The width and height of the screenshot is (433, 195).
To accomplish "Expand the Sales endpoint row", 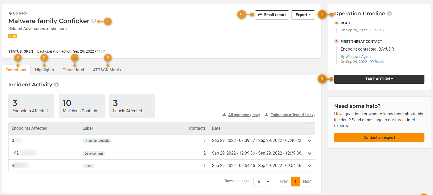I will click(309, 166).
